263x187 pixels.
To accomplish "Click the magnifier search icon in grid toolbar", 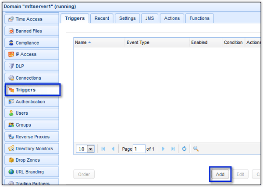I will pos(196,148).
